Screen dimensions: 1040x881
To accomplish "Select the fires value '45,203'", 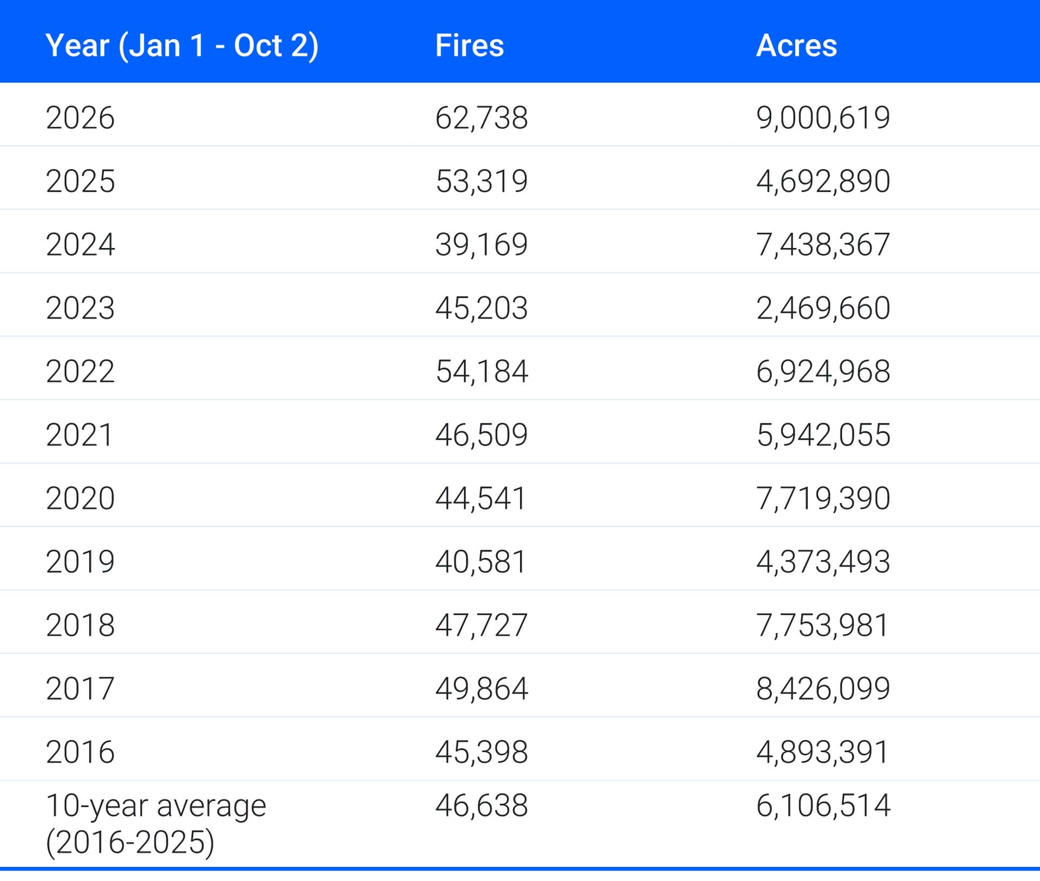I will coord(482,308).
